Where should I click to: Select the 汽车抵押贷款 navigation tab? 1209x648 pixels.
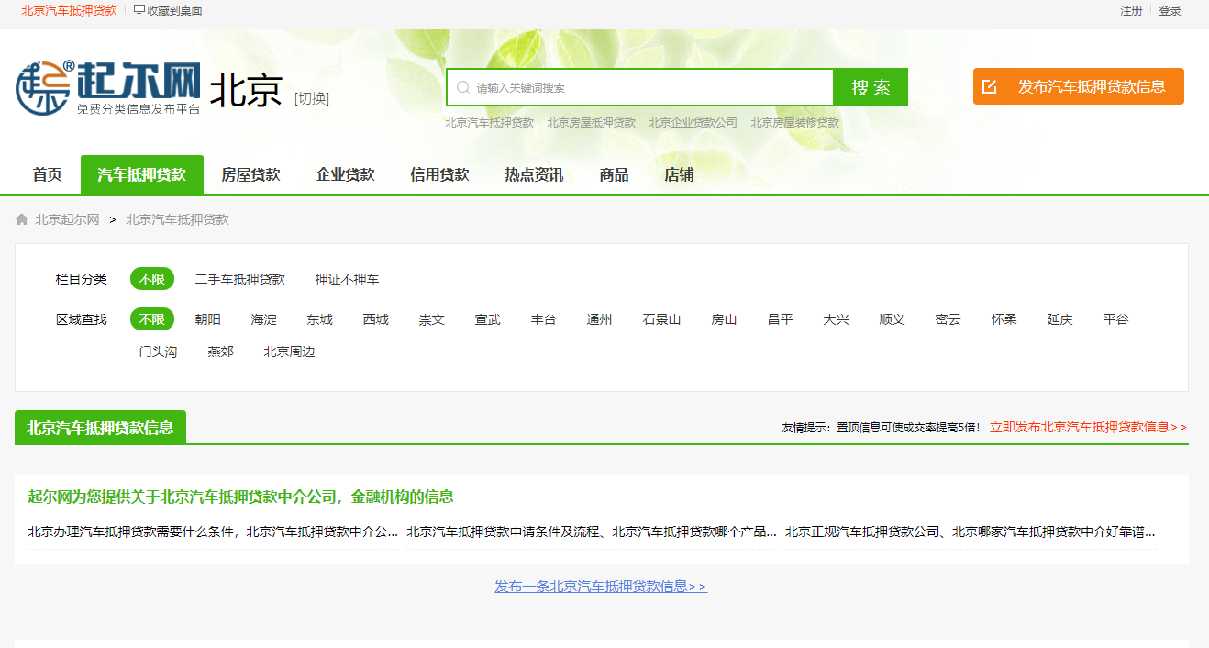(x=142, y=174)
